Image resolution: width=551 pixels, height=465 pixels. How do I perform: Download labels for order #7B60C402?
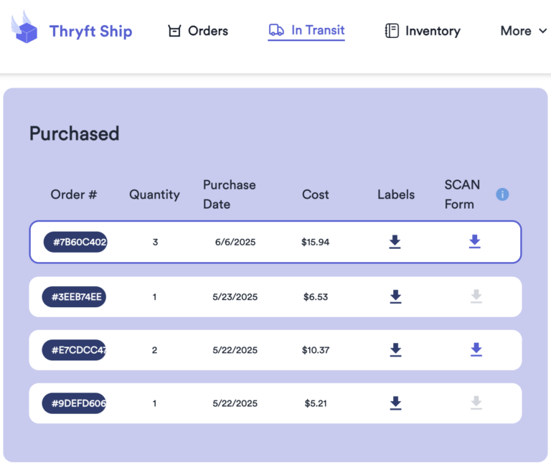[395, 242]
